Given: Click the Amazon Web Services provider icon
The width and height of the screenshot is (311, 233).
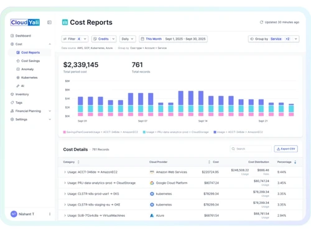Looking at the screenshot, I should [x=152, y=172].
